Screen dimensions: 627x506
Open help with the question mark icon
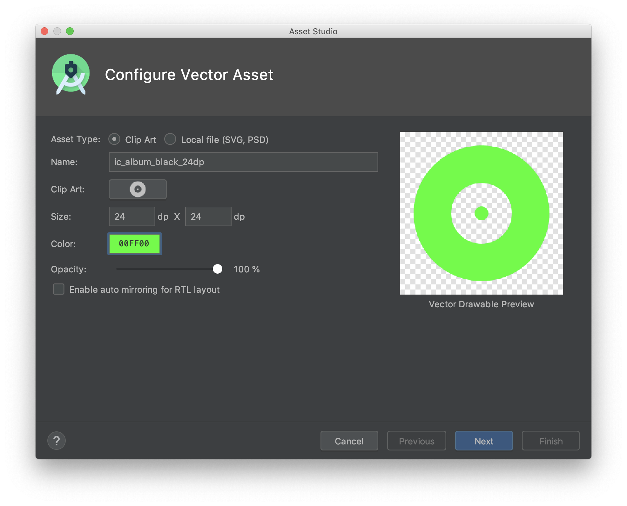coord(57,441)
